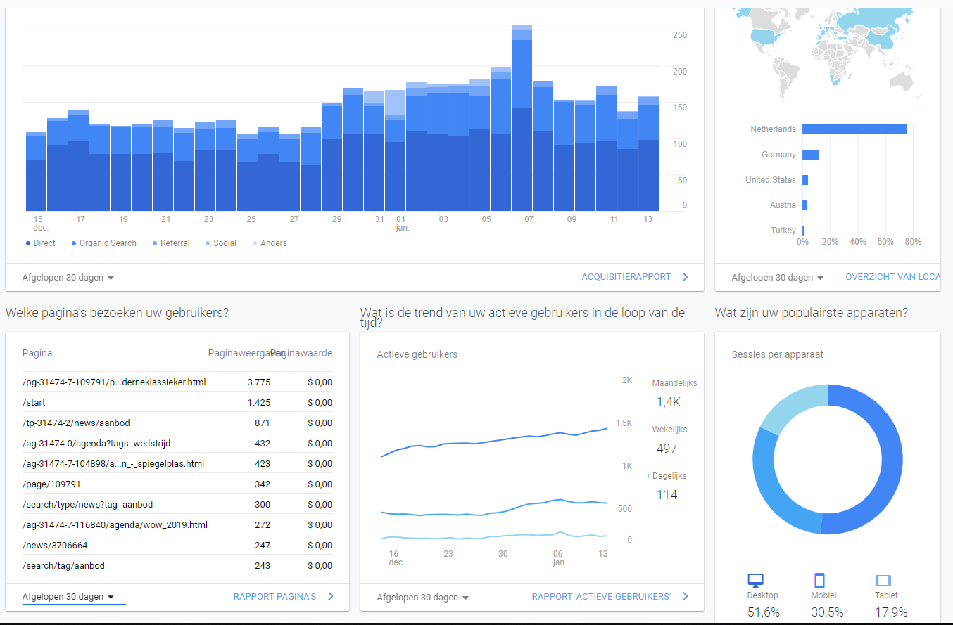Screen dimensions: 953x625
Task: Click the /start page row
Action: click(177, 402)
